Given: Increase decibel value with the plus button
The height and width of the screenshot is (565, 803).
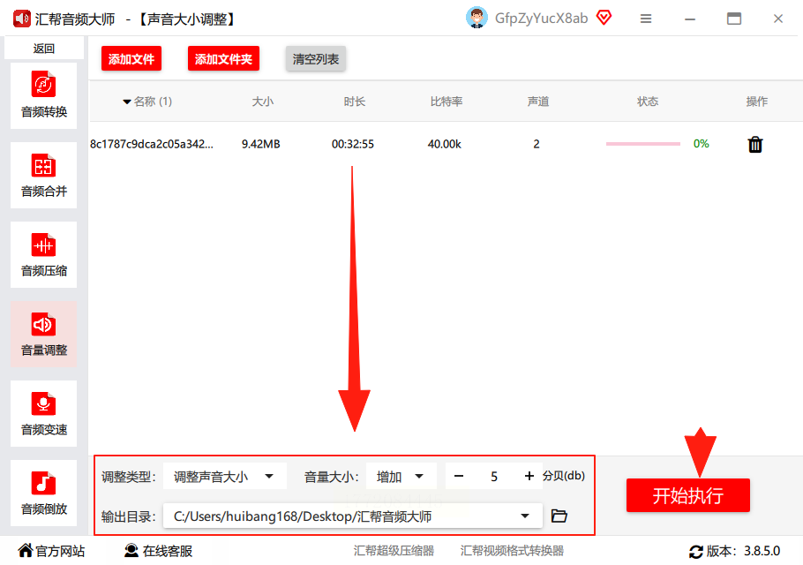Looking at the screenshot, I should [529, 477].
